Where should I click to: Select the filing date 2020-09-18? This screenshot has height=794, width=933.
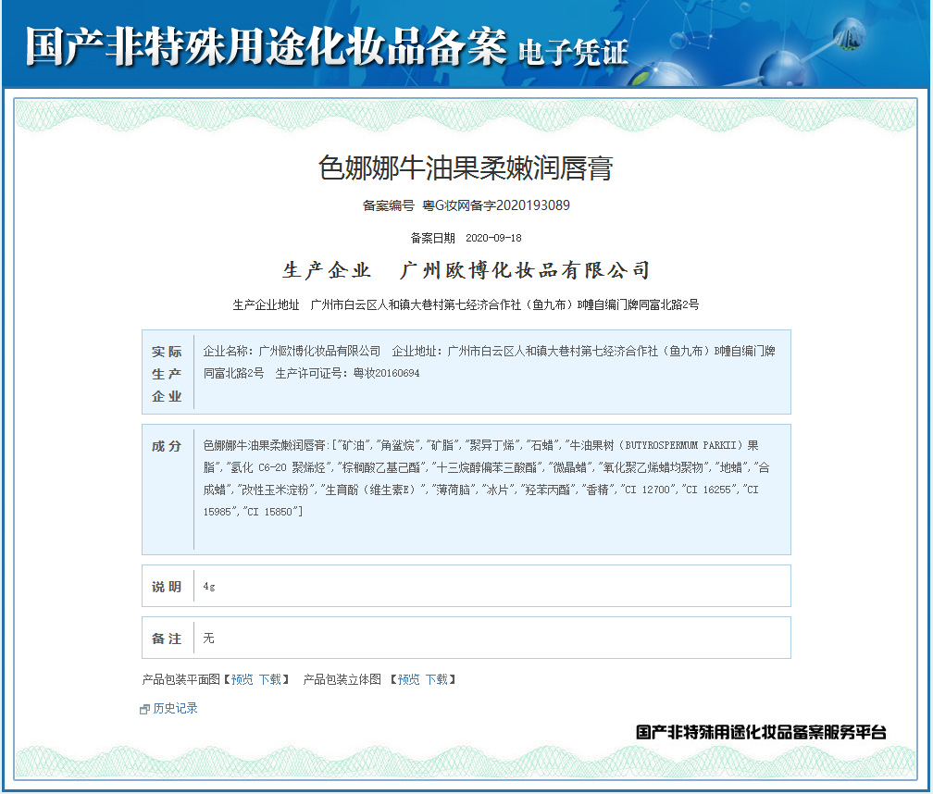(493, 238)
